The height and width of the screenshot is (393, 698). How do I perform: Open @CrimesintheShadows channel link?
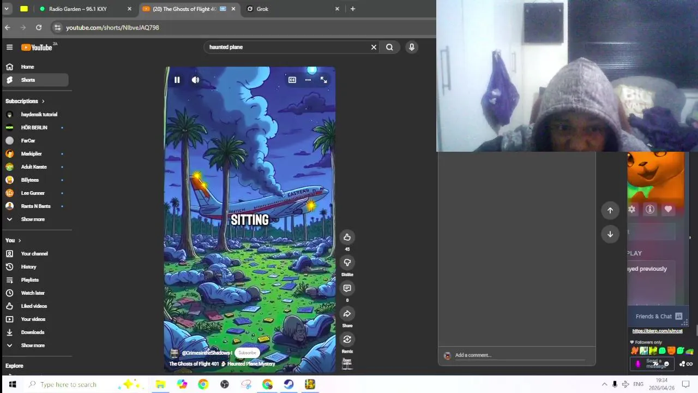coord(207,353)
